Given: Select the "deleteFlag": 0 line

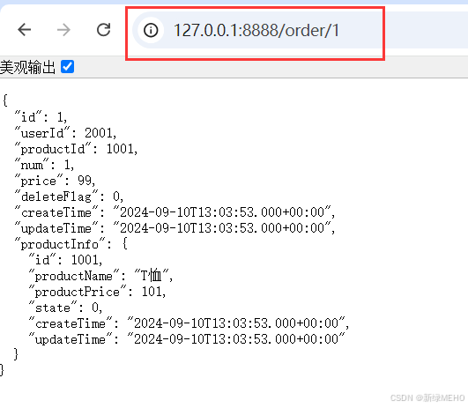Looking at the screenshot, I should point(69,197).
